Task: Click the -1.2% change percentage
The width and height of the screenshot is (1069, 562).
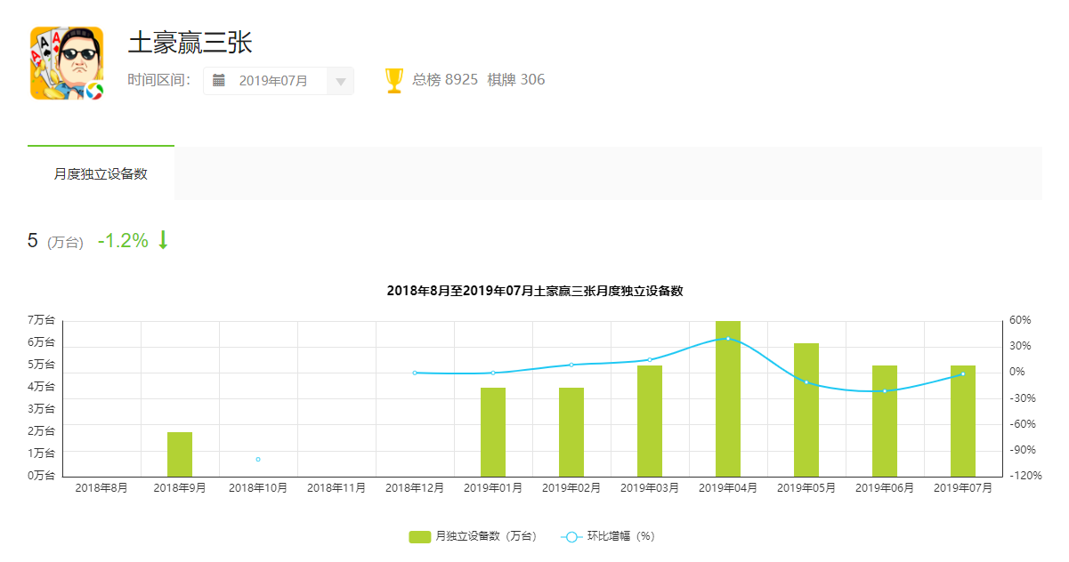Action: pos(123,241)
